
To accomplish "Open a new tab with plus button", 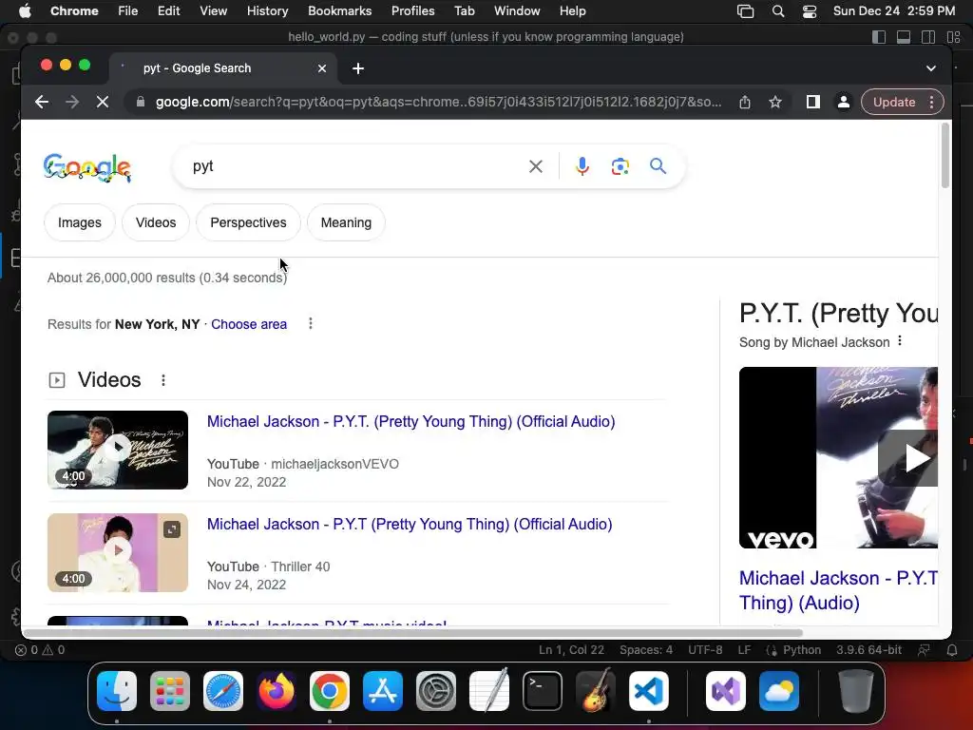I will pyautogui.click(x=358, y=68).
